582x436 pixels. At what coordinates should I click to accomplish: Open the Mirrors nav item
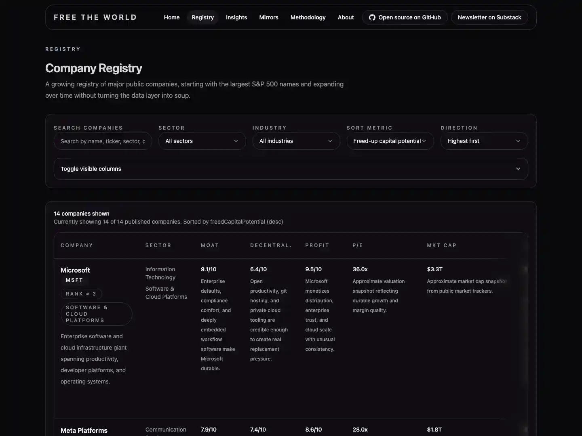[x=269, y=17]
